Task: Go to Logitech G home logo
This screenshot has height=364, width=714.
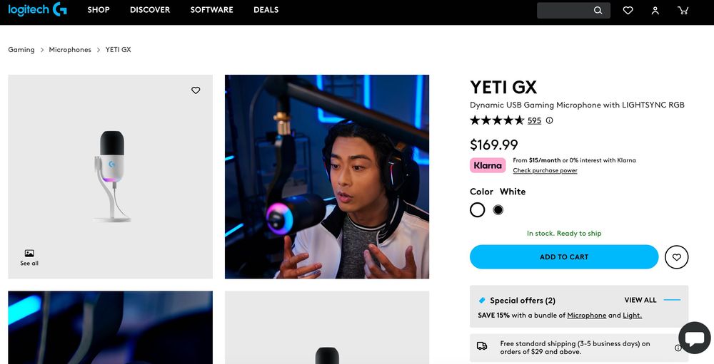Action: pos(38,9)
